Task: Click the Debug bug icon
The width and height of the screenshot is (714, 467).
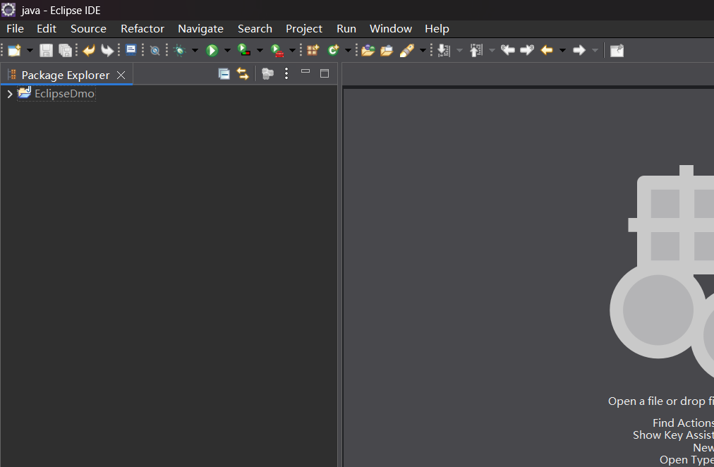Action: tap(180, 50)
